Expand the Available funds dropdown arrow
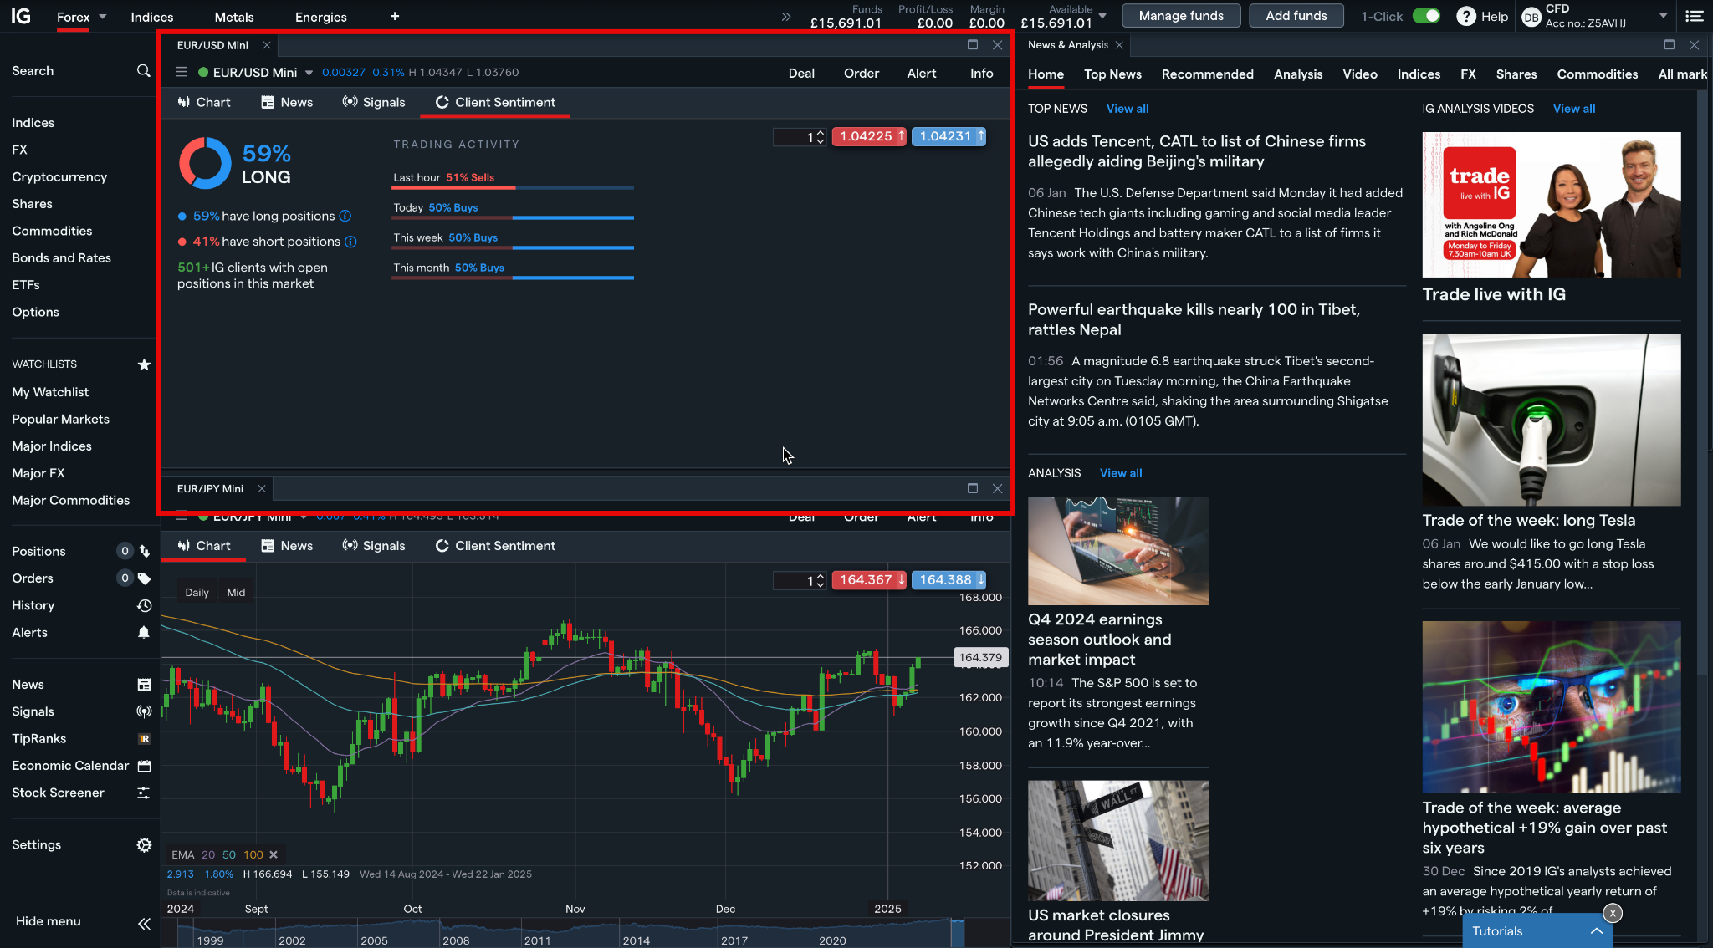Screen dimensions: 1713x948 (1102, 15)
